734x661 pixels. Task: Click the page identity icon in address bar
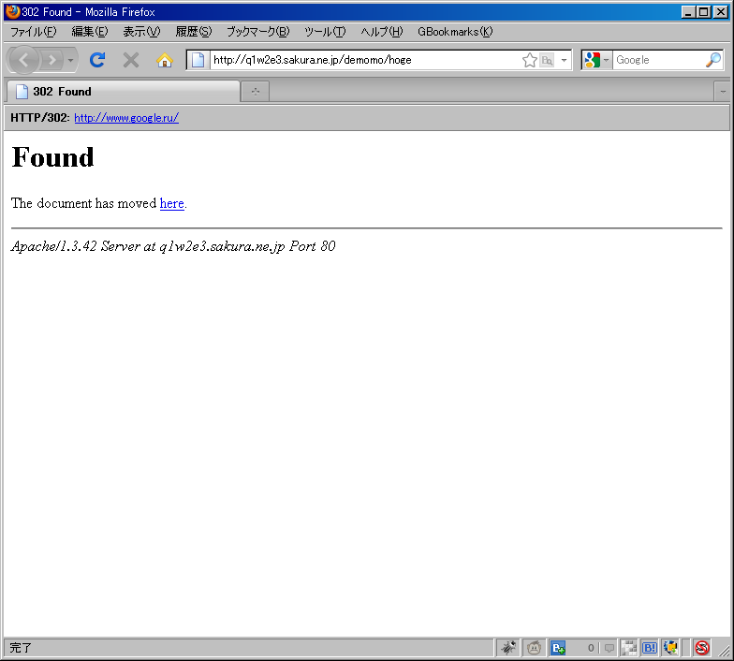pyautogui.click(x=198, y=60)
